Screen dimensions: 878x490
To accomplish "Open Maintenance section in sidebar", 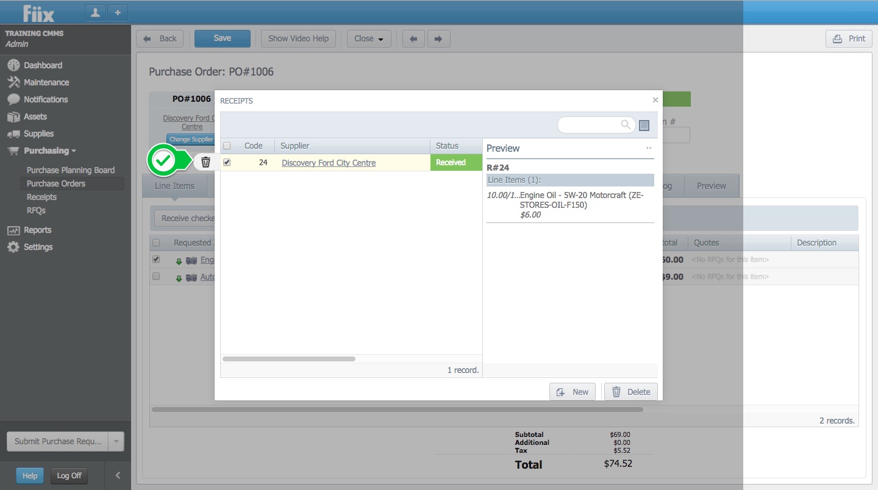I will click(x=46, y=82).
